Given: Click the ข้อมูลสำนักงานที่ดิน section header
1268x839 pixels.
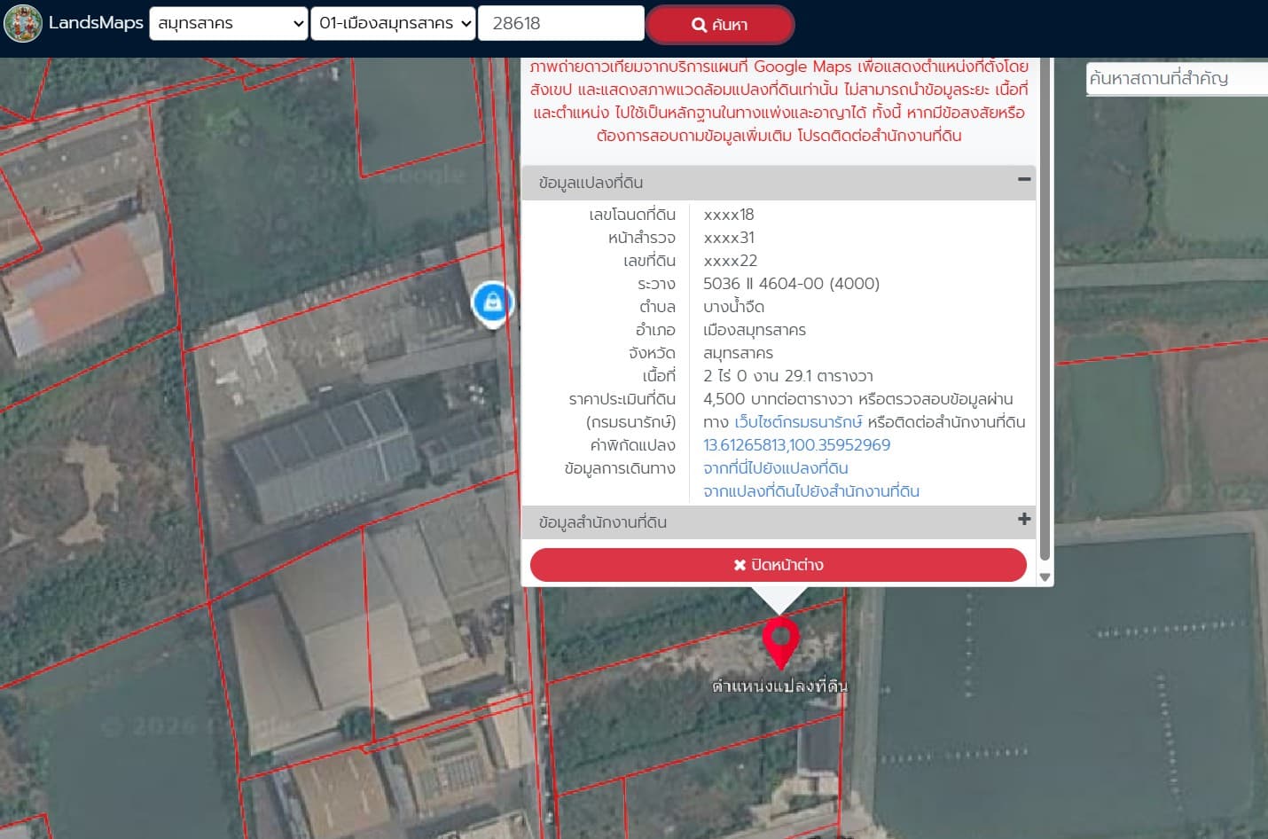Looking at the screenshot, I should pos(779,522).
